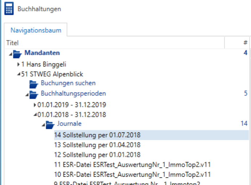Collapse the Buchhaltungsperioden node arrow
Viewport: 251px width, 185px height.
[27, 95]
